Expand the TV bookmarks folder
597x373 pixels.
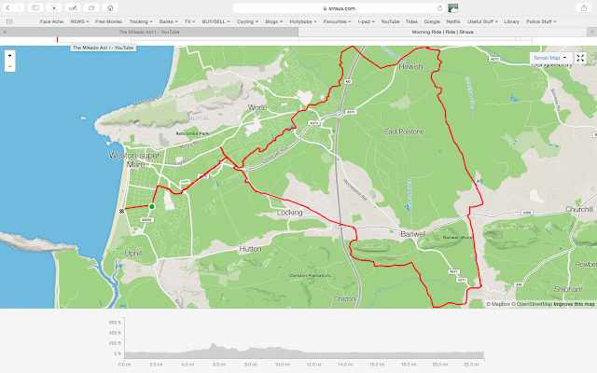coord(189,21)
